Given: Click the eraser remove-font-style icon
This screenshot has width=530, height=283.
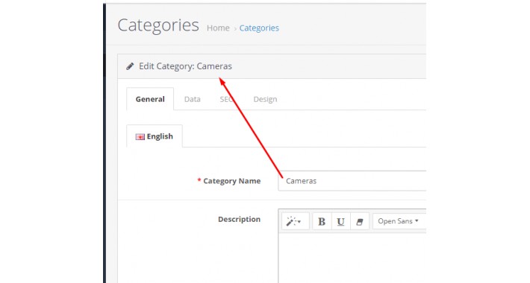Looking at the screenshot, I should [x=360, y=221].
